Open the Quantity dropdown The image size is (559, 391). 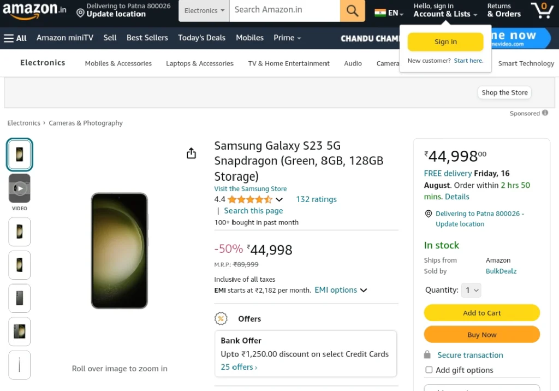(x=471, y=291)
